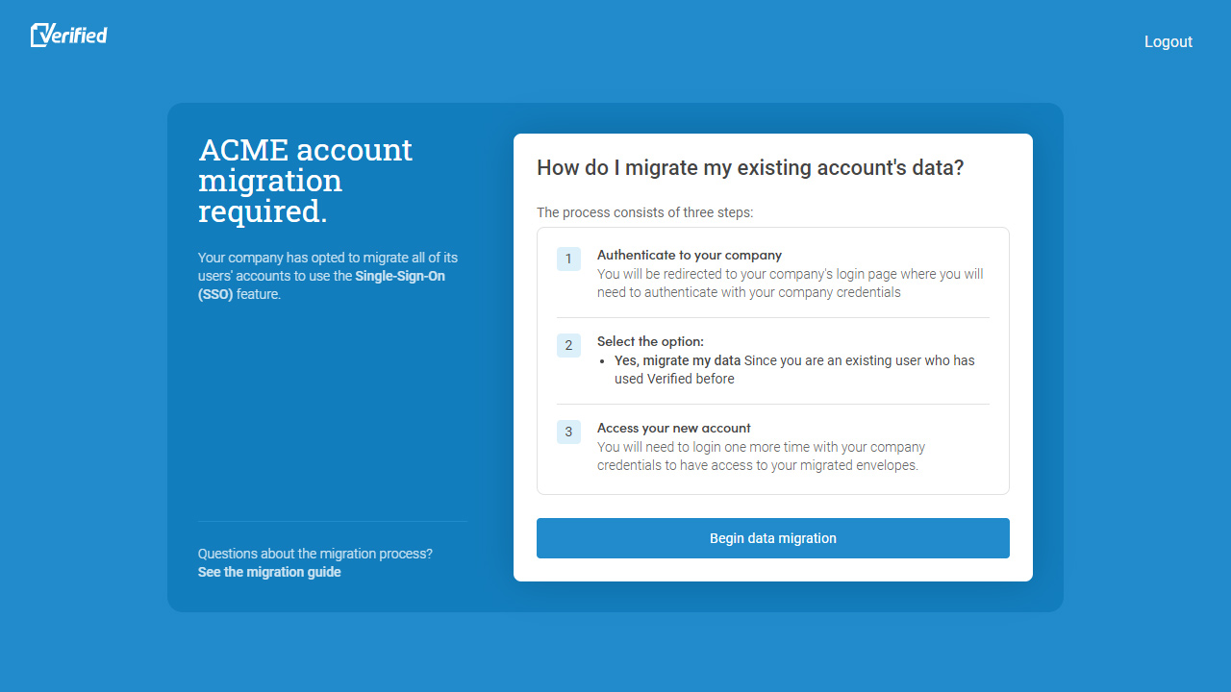Click 'Questions about the migration process?' text
This screenshot has width=1231, height=692.
[x=315, y=554]
